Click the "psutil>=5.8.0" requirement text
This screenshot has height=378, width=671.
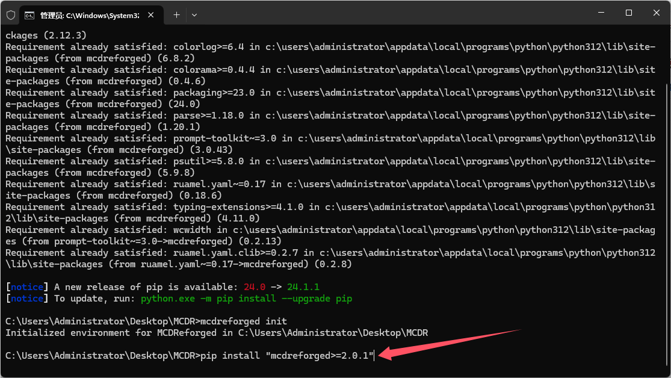click(x=208, y=161)
